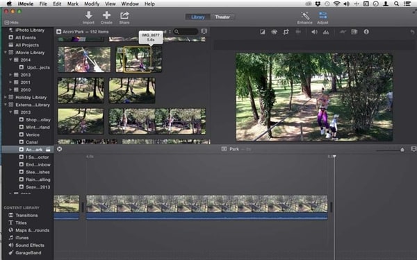Adjust the timeline zoom slider
The image size is (417, 260).
(402, 150)
